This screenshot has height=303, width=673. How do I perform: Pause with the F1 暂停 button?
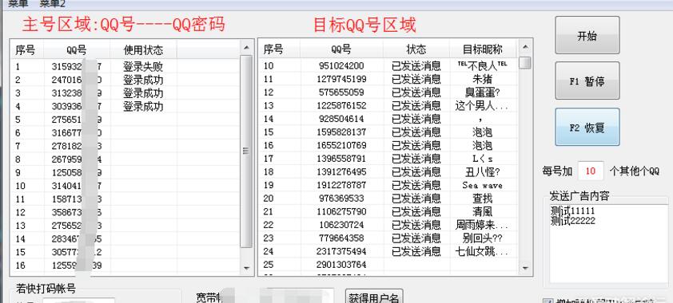tap(587, 81)
